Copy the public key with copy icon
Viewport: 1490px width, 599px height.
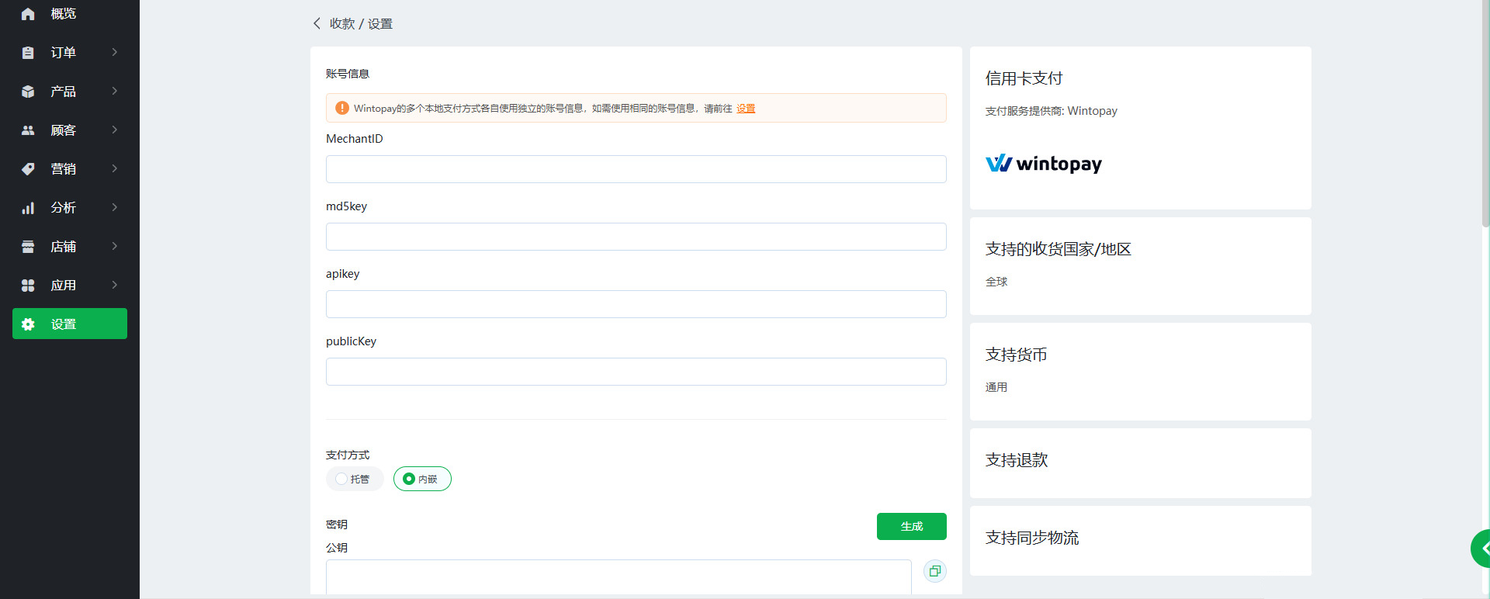934,571
